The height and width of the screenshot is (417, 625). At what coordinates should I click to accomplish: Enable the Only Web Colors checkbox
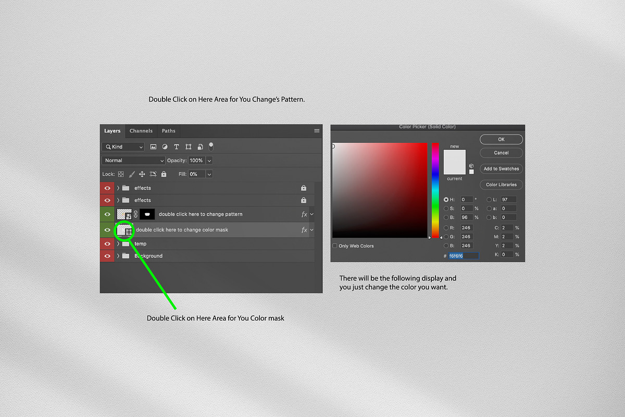[x=334, y=246]
